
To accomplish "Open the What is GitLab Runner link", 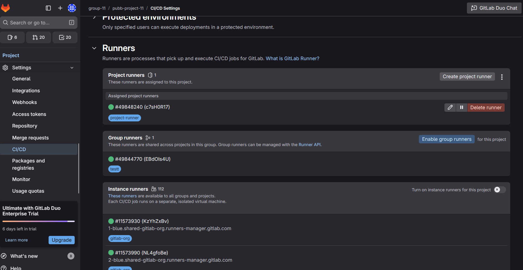I will point(292,58).
